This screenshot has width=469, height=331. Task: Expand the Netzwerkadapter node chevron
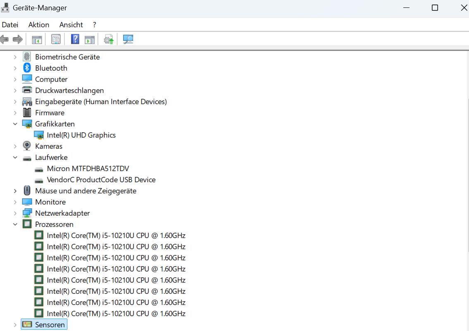click(15, 213)
